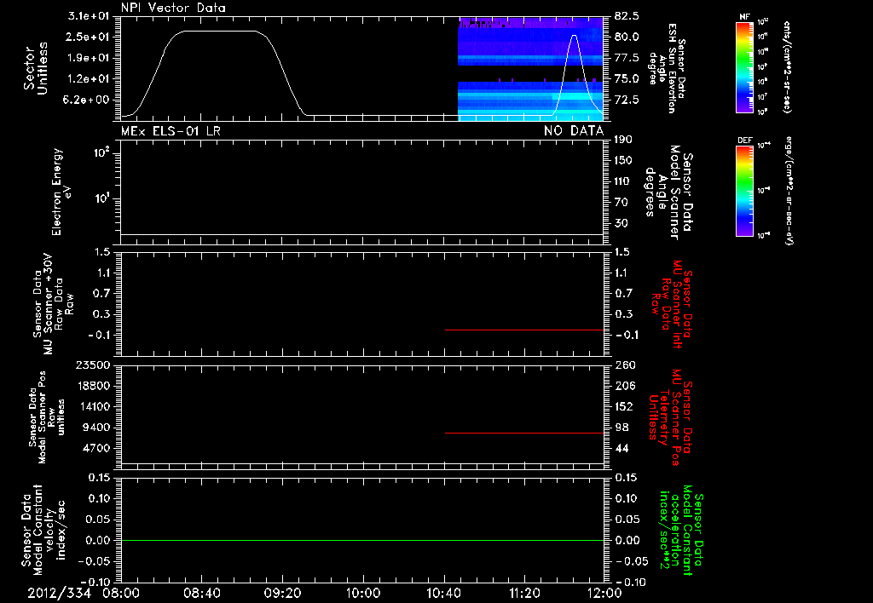Click the 110 scanner angle tick

pyautogui.click(x=623, y=181)
